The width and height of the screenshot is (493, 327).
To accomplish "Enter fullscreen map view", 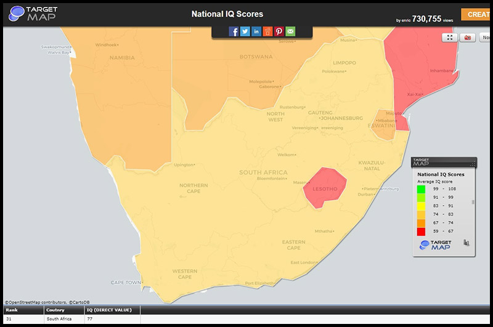I will coord(450,38).
